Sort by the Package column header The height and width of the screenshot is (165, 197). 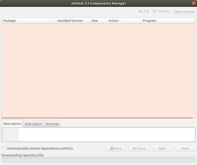29,21
